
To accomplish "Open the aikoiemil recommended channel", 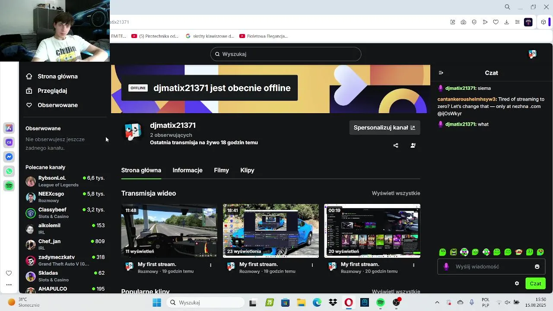I will tap(65, 228).
